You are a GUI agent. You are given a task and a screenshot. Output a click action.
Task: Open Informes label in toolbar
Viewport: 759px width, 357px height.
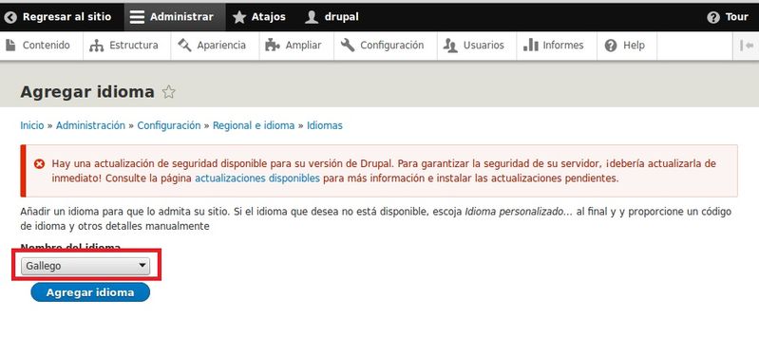(563, 45)
